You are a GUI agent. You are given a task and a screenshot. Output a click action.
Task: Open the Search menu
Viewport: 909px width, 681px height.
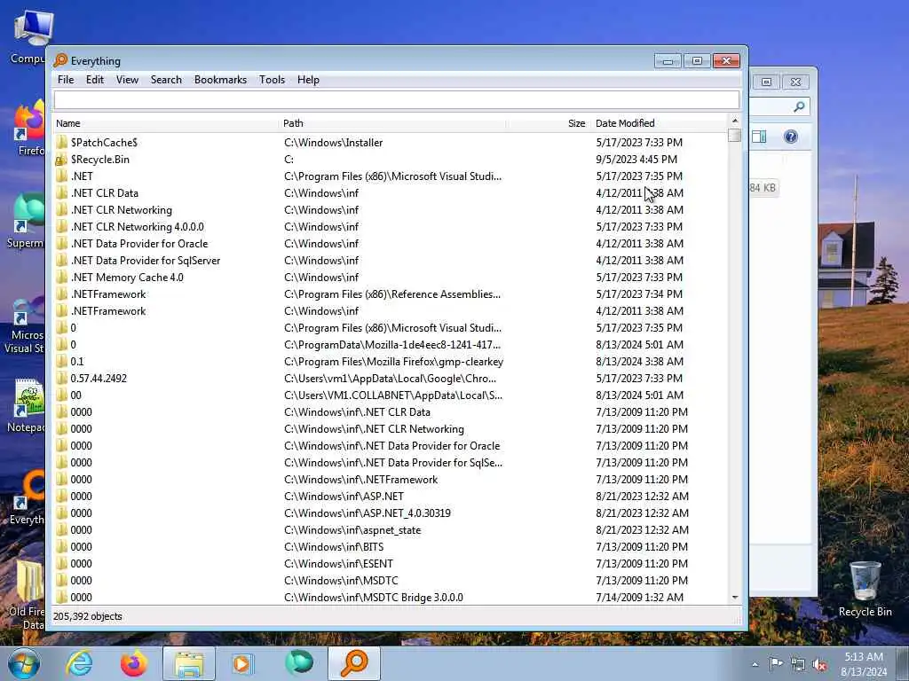[166, 80]
